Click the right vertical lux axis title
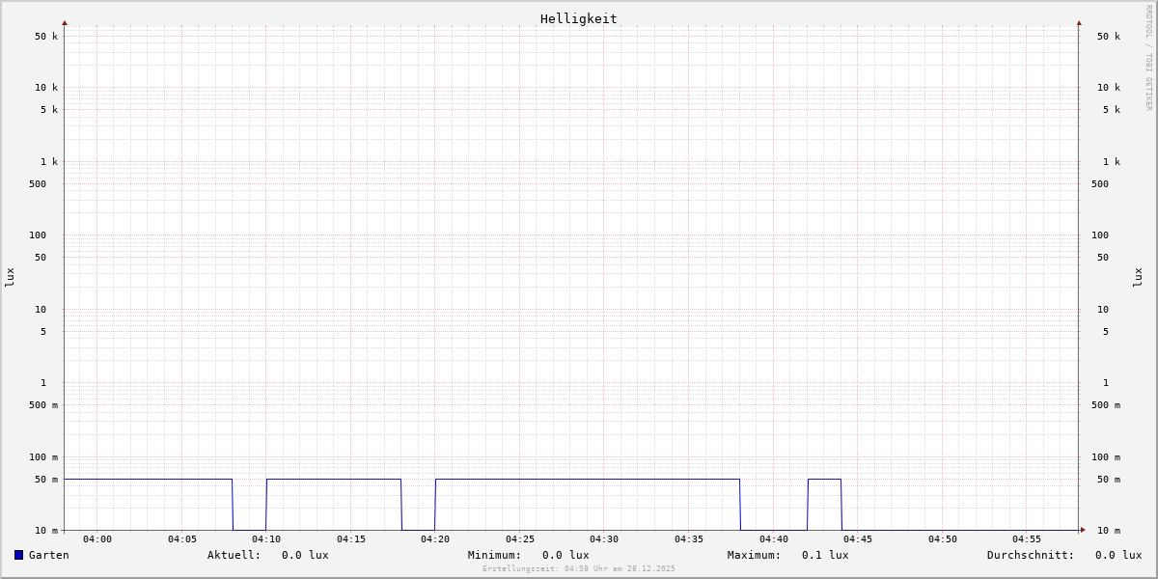Screen dimensions: 1158x579 click(1138, 277)
